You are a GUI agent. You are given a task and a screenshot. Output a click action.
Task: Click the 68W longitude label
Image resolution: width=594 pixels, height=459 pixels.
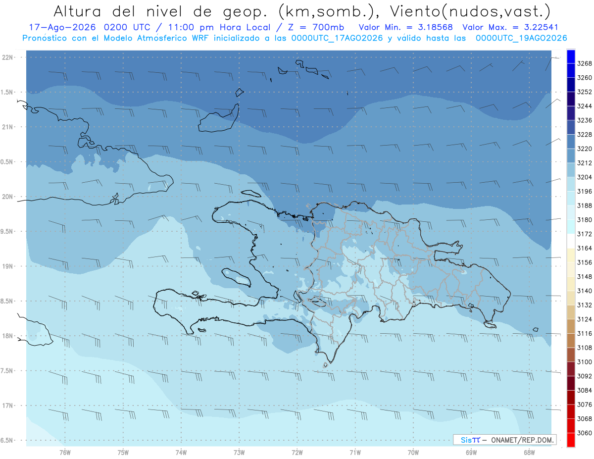pyautogui.click(x=529, y=452)
